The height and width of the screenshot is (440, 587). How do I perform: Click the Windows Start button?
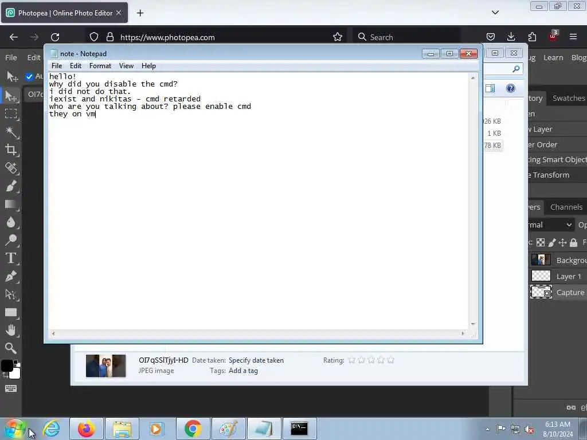coord(15,429)
